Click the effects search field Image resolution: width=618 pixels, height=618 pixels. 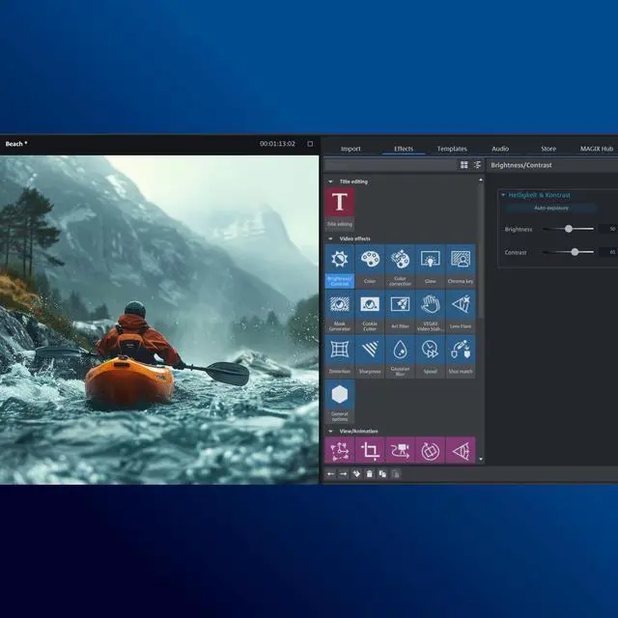pos(390,165)
